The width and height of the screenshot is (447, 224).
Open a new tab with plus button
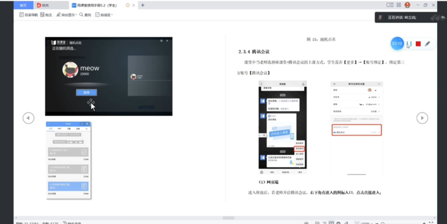(x=143, y=5)
